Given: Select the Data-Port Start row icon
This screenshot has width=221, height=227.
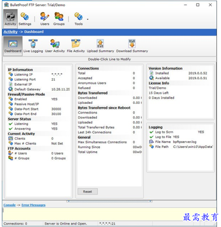Looking at the screenshot, I should (11, 109).
